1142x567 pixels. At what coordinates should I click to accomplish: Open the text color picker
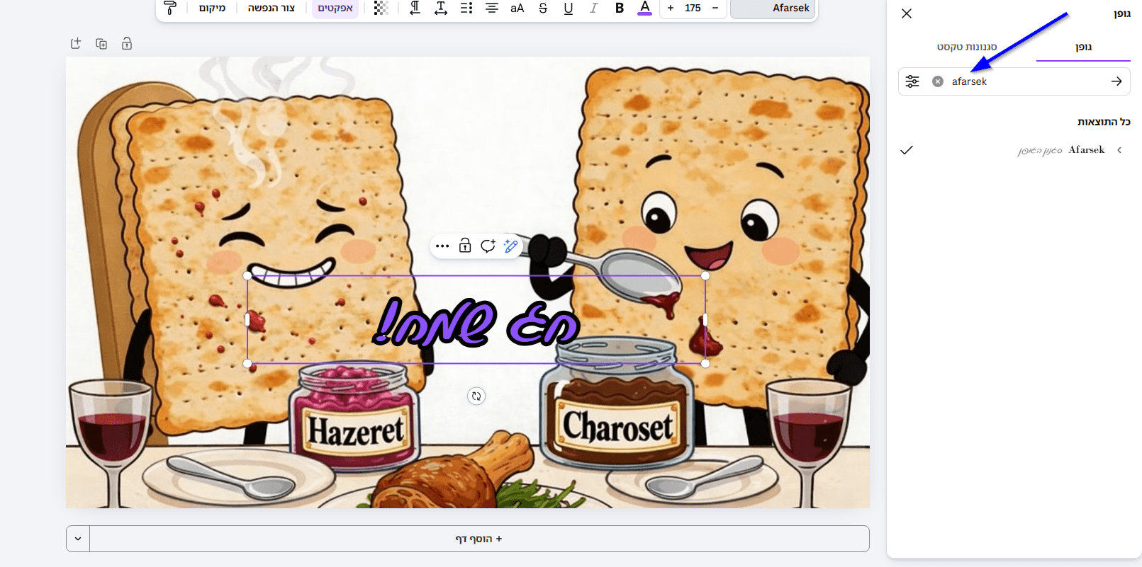644,8
